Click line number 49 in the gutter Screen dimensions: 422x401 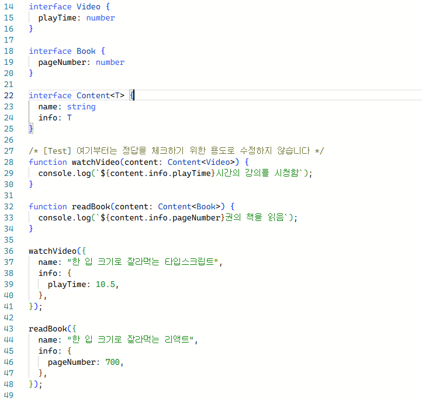[9, 395]
